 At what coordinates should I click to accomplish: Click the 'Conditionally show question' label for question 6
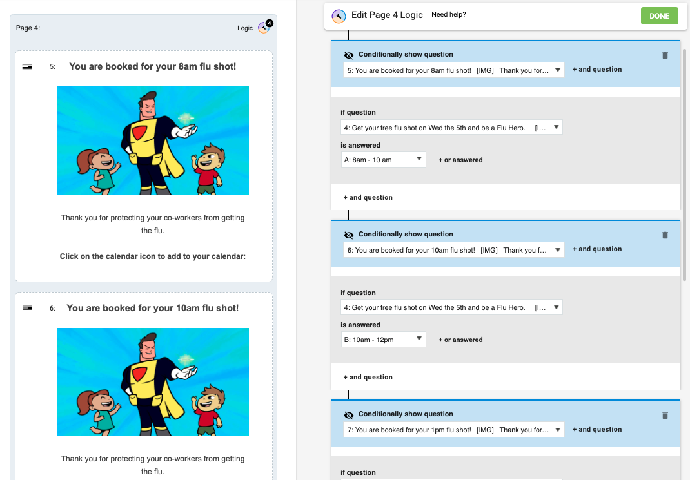coord(406,235)
